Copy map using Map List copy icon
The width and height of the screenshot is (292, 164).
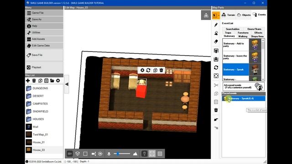[40, 81]
